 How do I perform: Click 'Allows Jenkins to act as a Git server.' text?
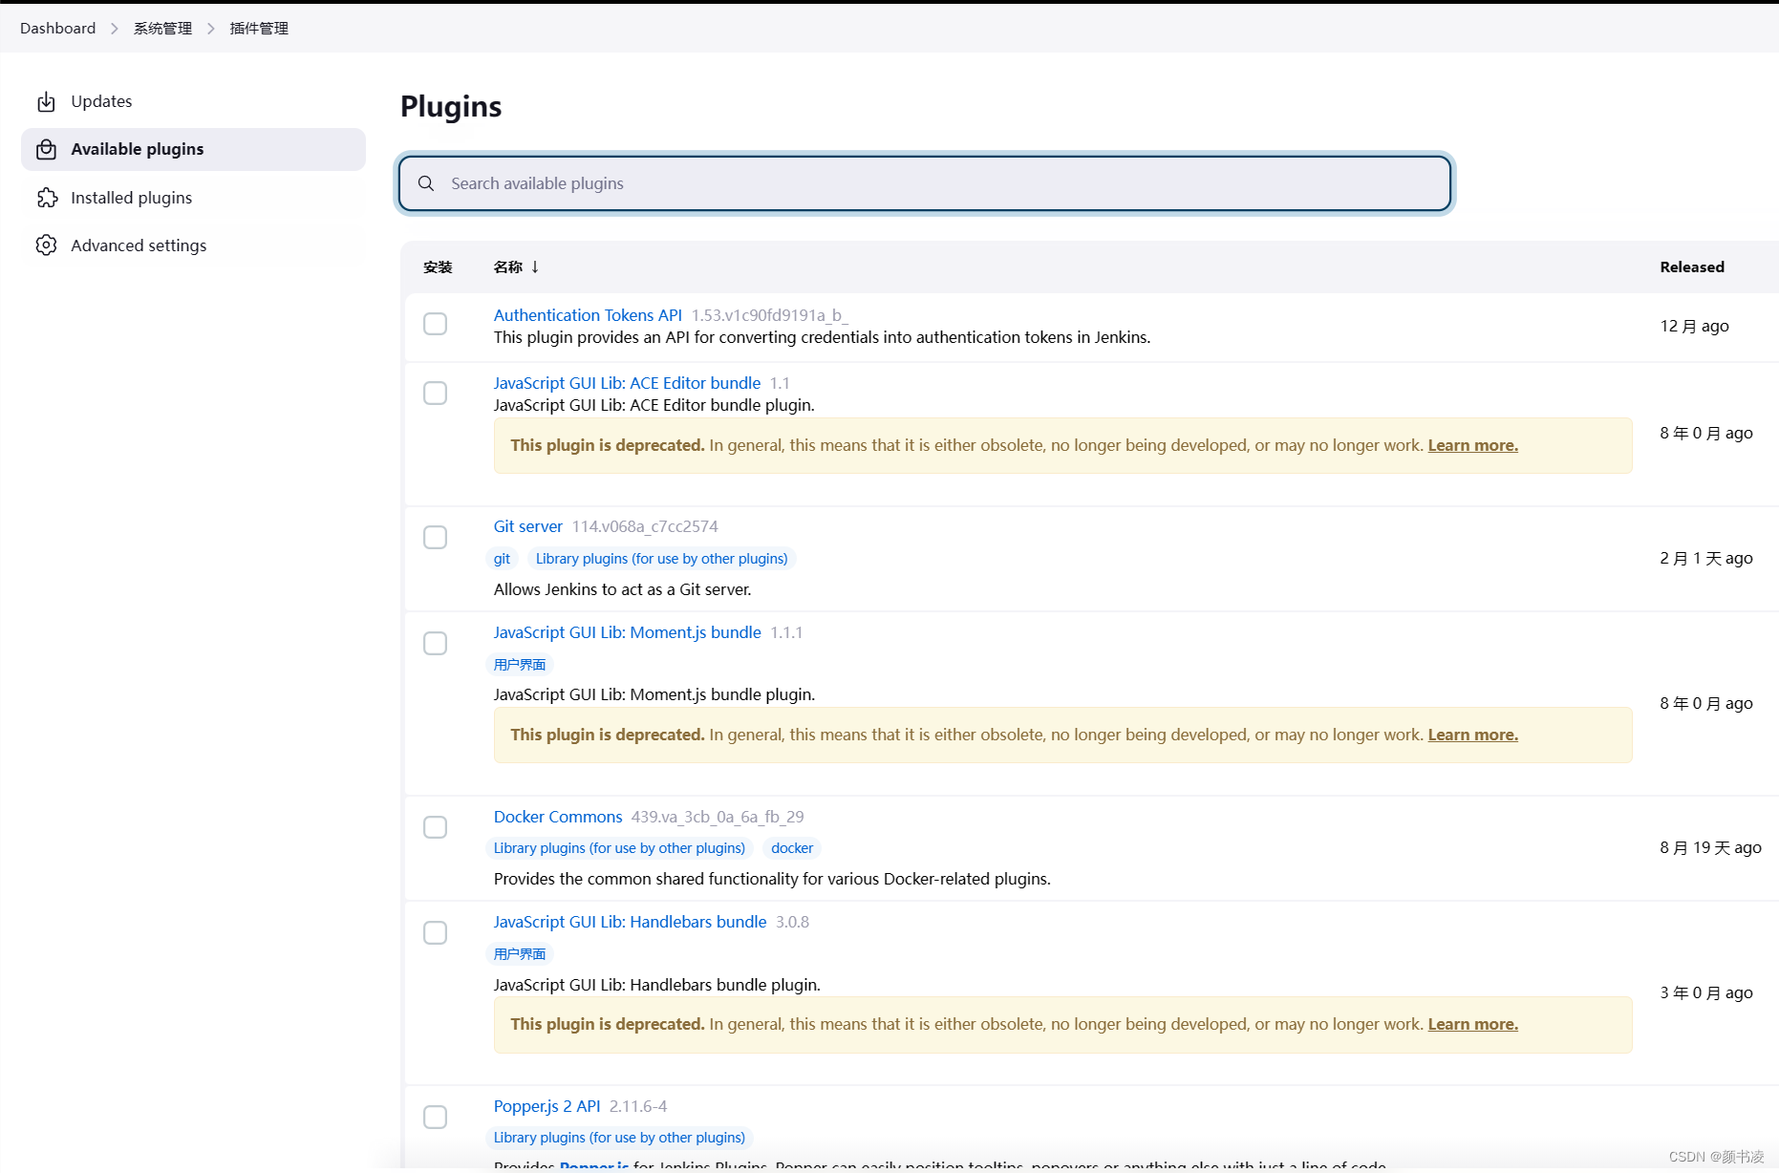(x=623, y=589)
